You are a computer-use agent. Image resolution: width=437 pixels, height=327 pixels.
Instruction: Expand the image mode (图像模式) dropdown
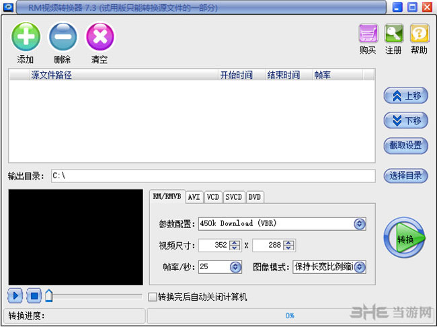[x=360, y=267]
